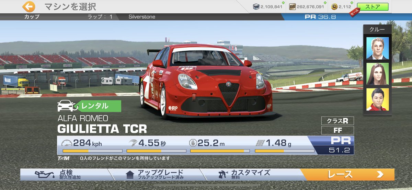Tap the orange back arrow button
Viewport: 412px width, 190px height.
(x=29, y=6)
